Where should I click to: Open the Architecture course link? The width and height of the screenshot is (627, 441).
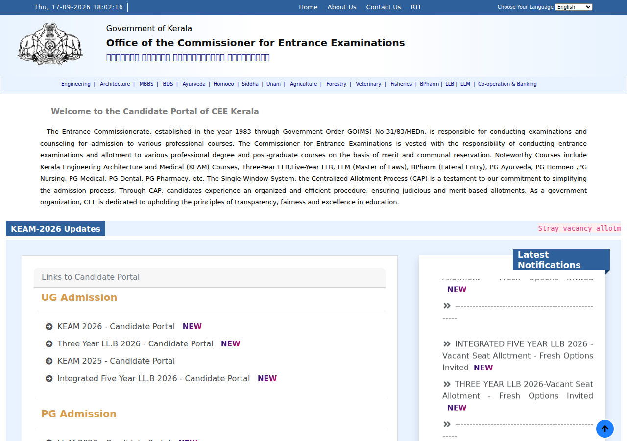tap(115, 84)
